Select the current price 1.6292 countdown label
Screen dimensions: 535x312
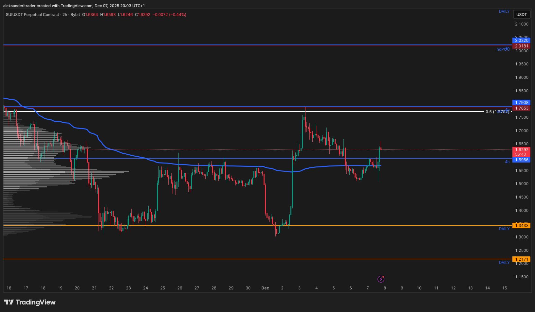click(x=521, y=152)
